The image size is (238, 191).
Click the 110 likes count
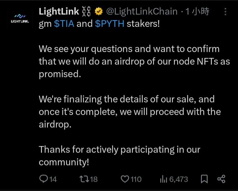[136, 179]
